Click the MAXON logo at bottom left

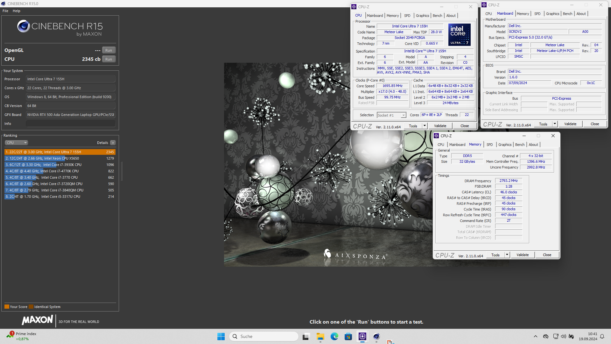point(37,320)
